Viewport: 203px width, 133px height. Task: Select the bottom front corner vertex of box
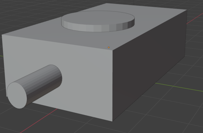click(x=112, y=121)
